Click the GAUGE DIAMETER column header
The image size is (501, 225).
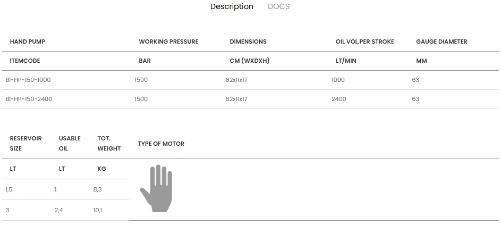coord(441,41)
